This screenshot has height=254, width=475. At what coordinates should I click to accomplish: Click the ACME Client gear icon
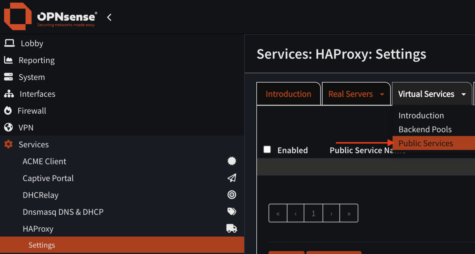[232, 161]
